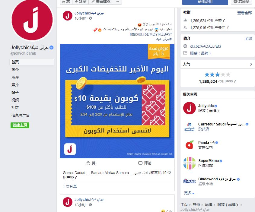Viewport: 255px width, 212px height.
Task: Open the SuperMama page logo
Action: pos(189,163)
